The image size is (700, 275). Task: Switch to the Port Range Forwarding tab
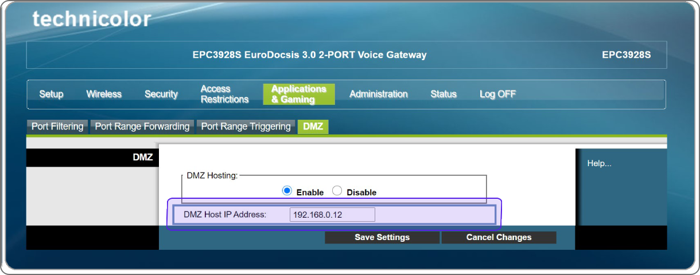142,127
